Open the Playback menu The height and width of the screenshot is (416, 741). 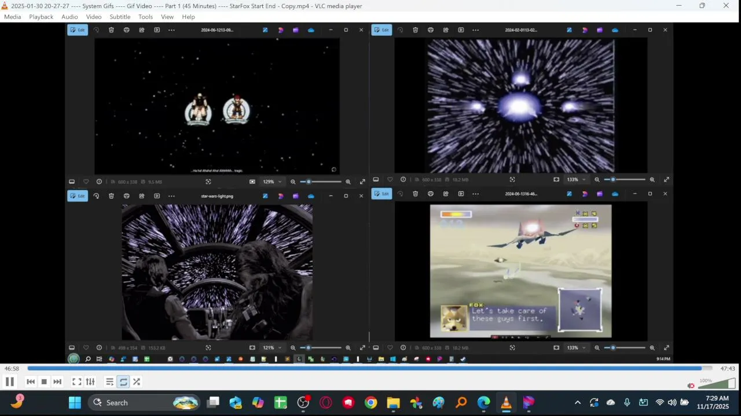coord(41,17)
